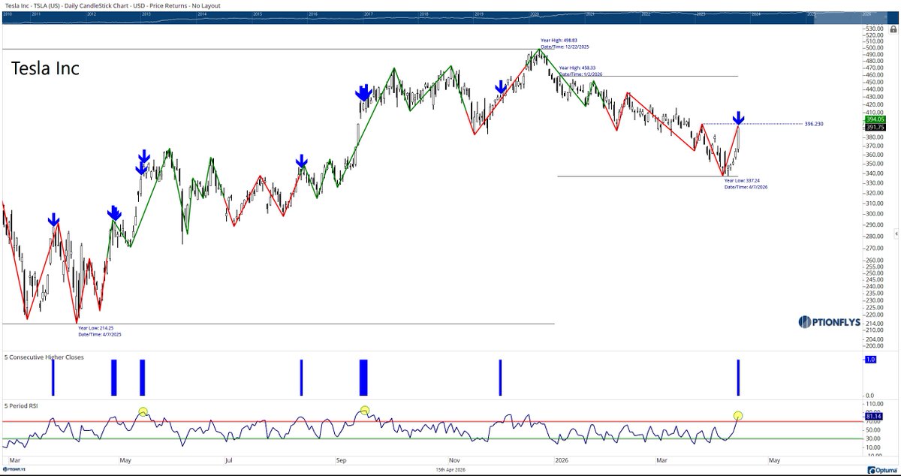Select '5 Consecutive Higher Closes' panel title

tap(44, 357)
